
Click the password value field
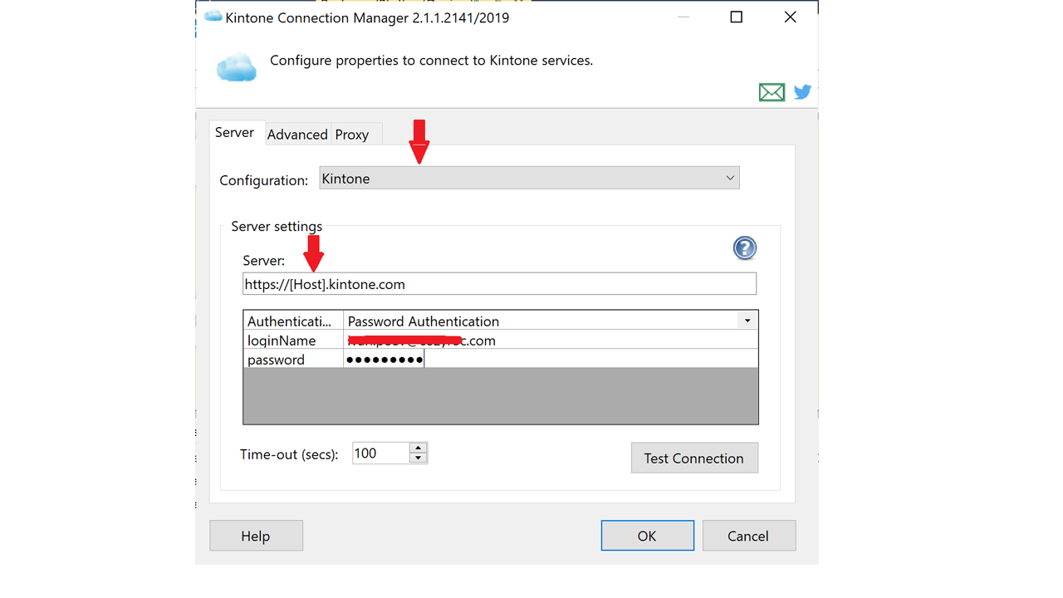click(551, 360)
